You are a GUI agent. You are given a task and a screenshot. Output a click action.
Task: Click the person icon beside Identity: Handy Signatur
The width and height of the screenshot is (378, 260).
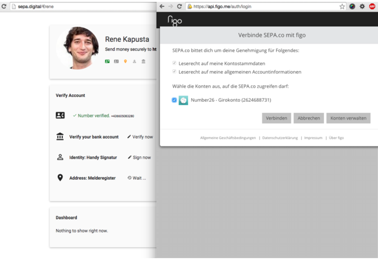(60, 157)
